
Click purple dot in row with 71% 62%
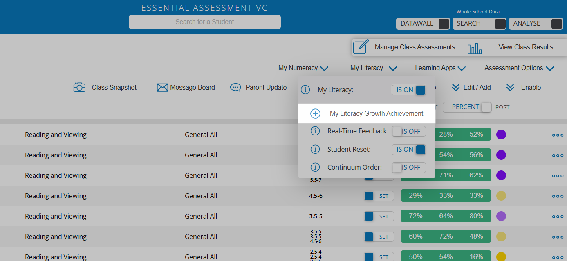[501, 175]
